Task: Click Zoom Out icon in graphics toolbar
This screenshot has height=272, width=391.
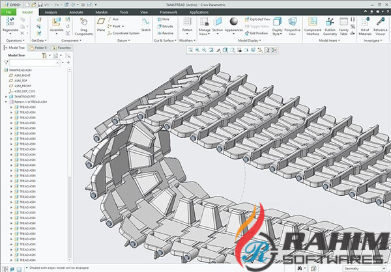Action: click(x=204, y=50)
